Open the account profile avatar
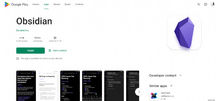Screen dimensions: 216x101 point(212,4)
